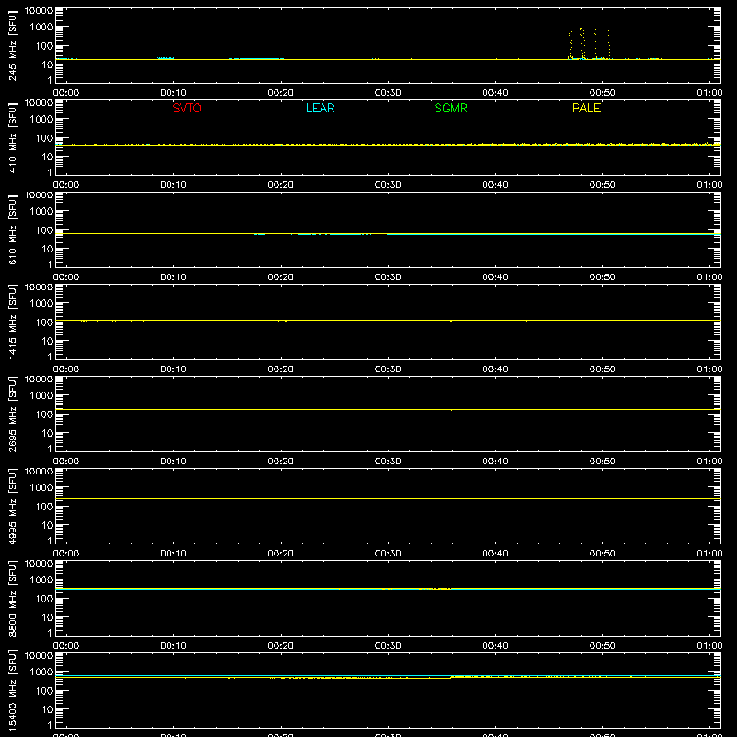The image size is (737, 737).
Task: Click the 100 y-axis label of the 610 MHz plot
Action: [x=44, y=230]
